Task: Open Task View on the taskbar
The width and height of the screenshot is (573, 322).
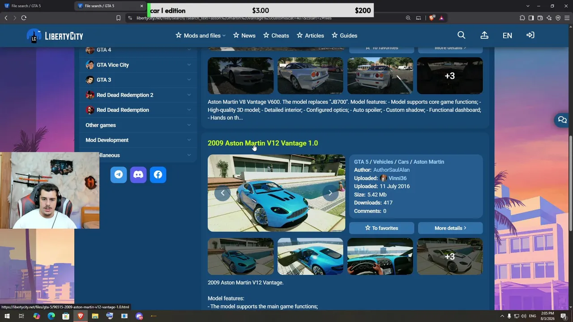Action: click(21, 316)
